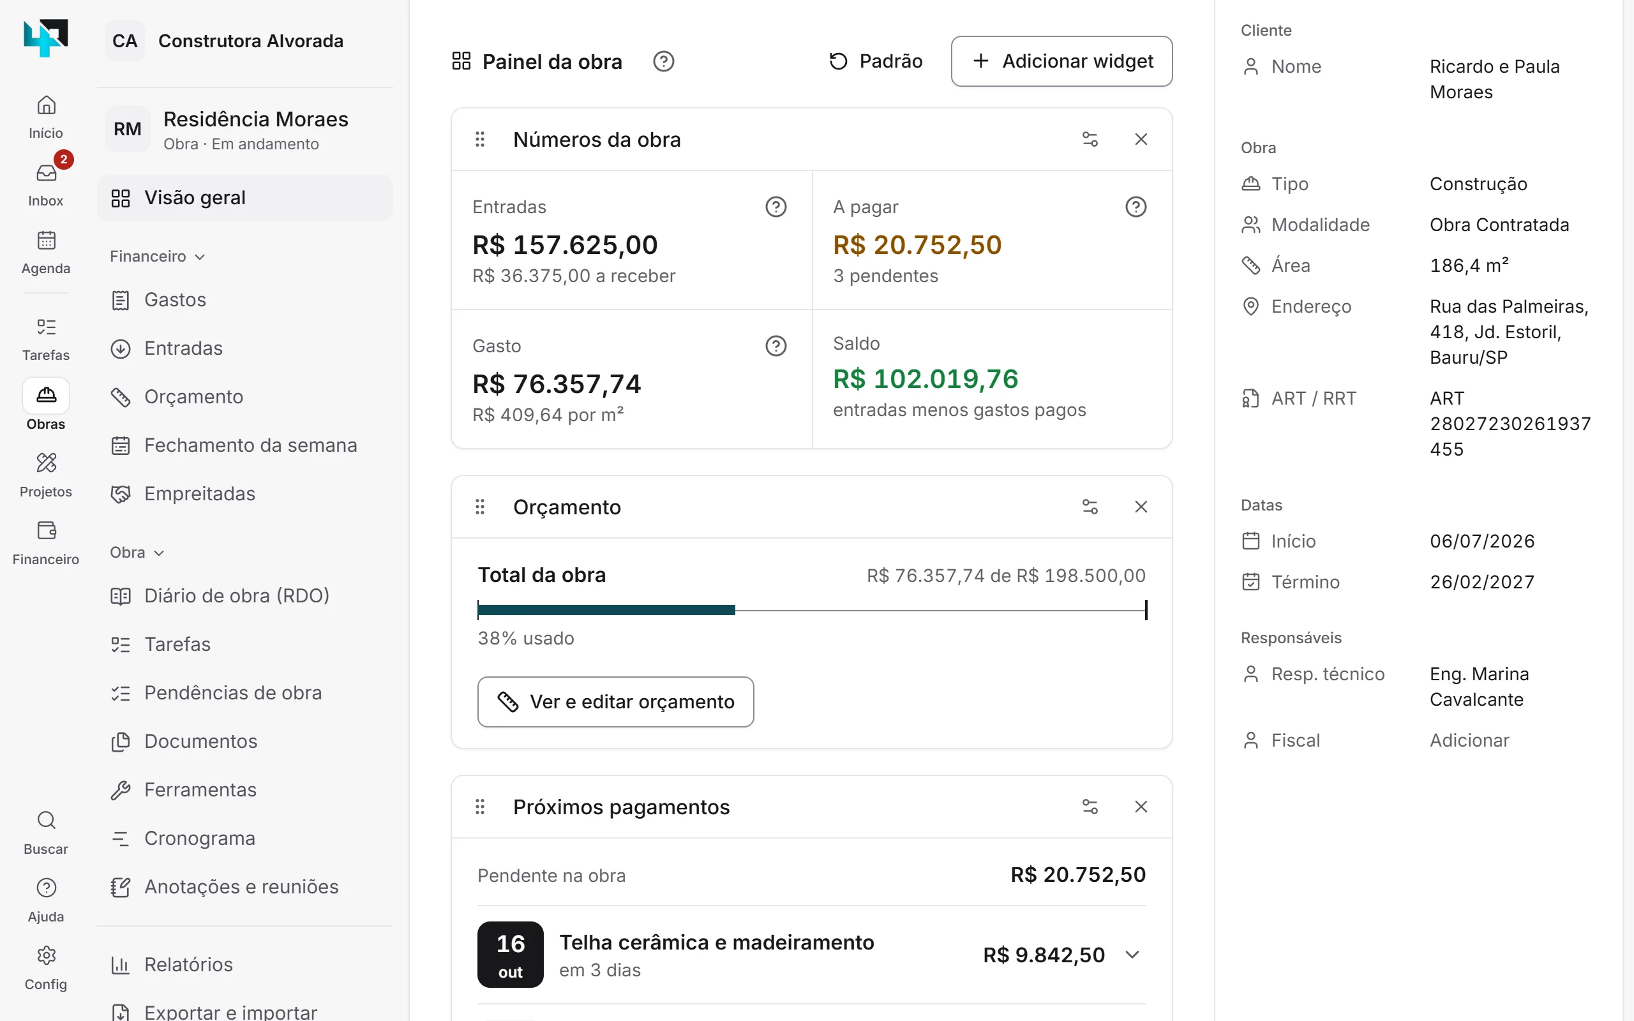The height and width of the screenshot is (1021, 1634).
Task: Open Ferramentas in sidebar
Action: [245, 790]
